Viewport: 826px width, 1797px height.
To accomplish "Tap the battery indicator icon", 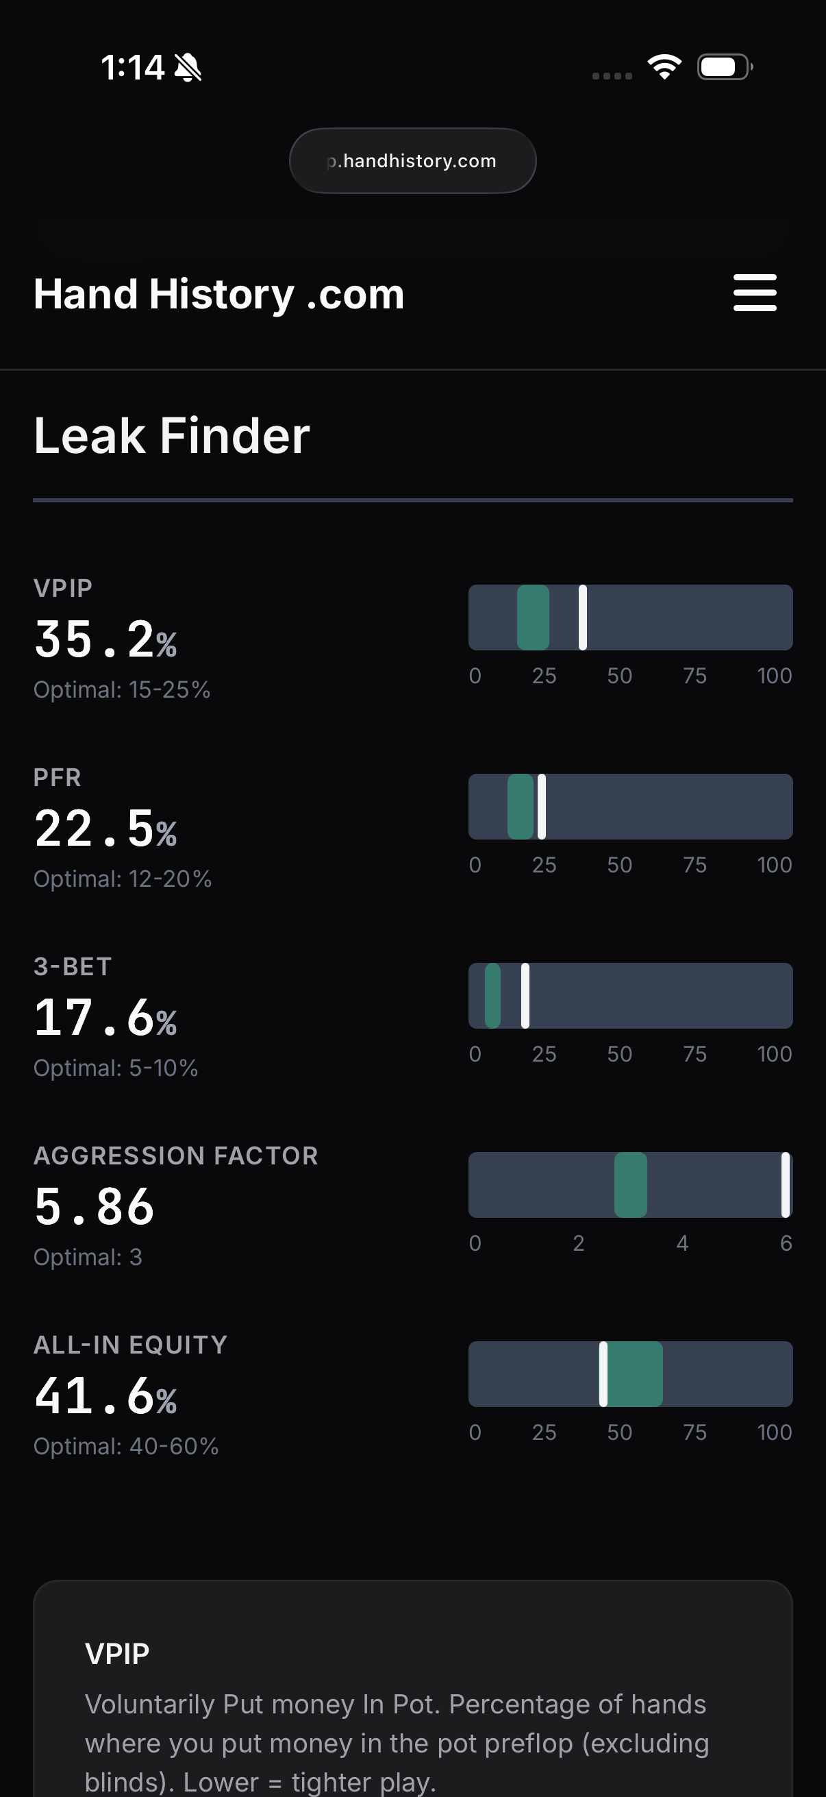I will [x=723, y=66].
